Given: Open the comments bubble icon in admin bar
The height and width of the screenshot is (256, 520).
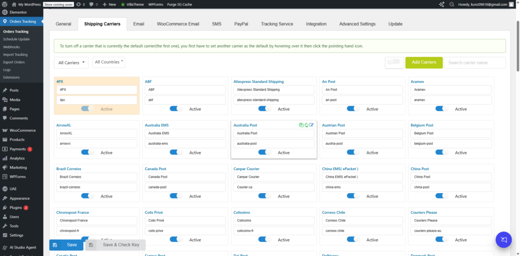Looking at the screenshot, I should [91, 4].
